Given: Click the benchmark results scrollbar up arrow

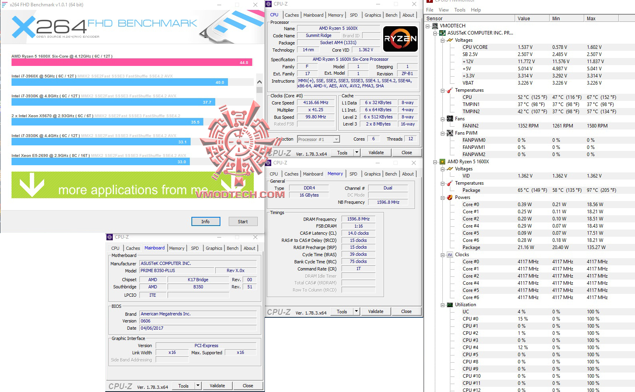Looking at the screenshot, I should [x=259, y=82].
